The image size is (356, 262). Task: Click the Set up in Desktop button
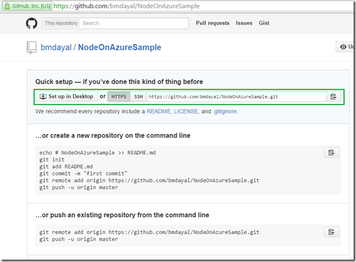point(67,96)
